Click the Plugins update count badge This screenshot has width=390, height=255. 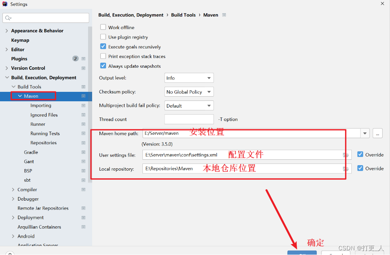pos(76,59)
